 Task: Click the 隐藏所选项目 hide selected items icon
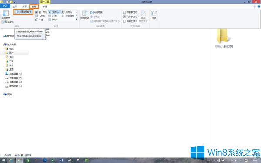point(143,17)
